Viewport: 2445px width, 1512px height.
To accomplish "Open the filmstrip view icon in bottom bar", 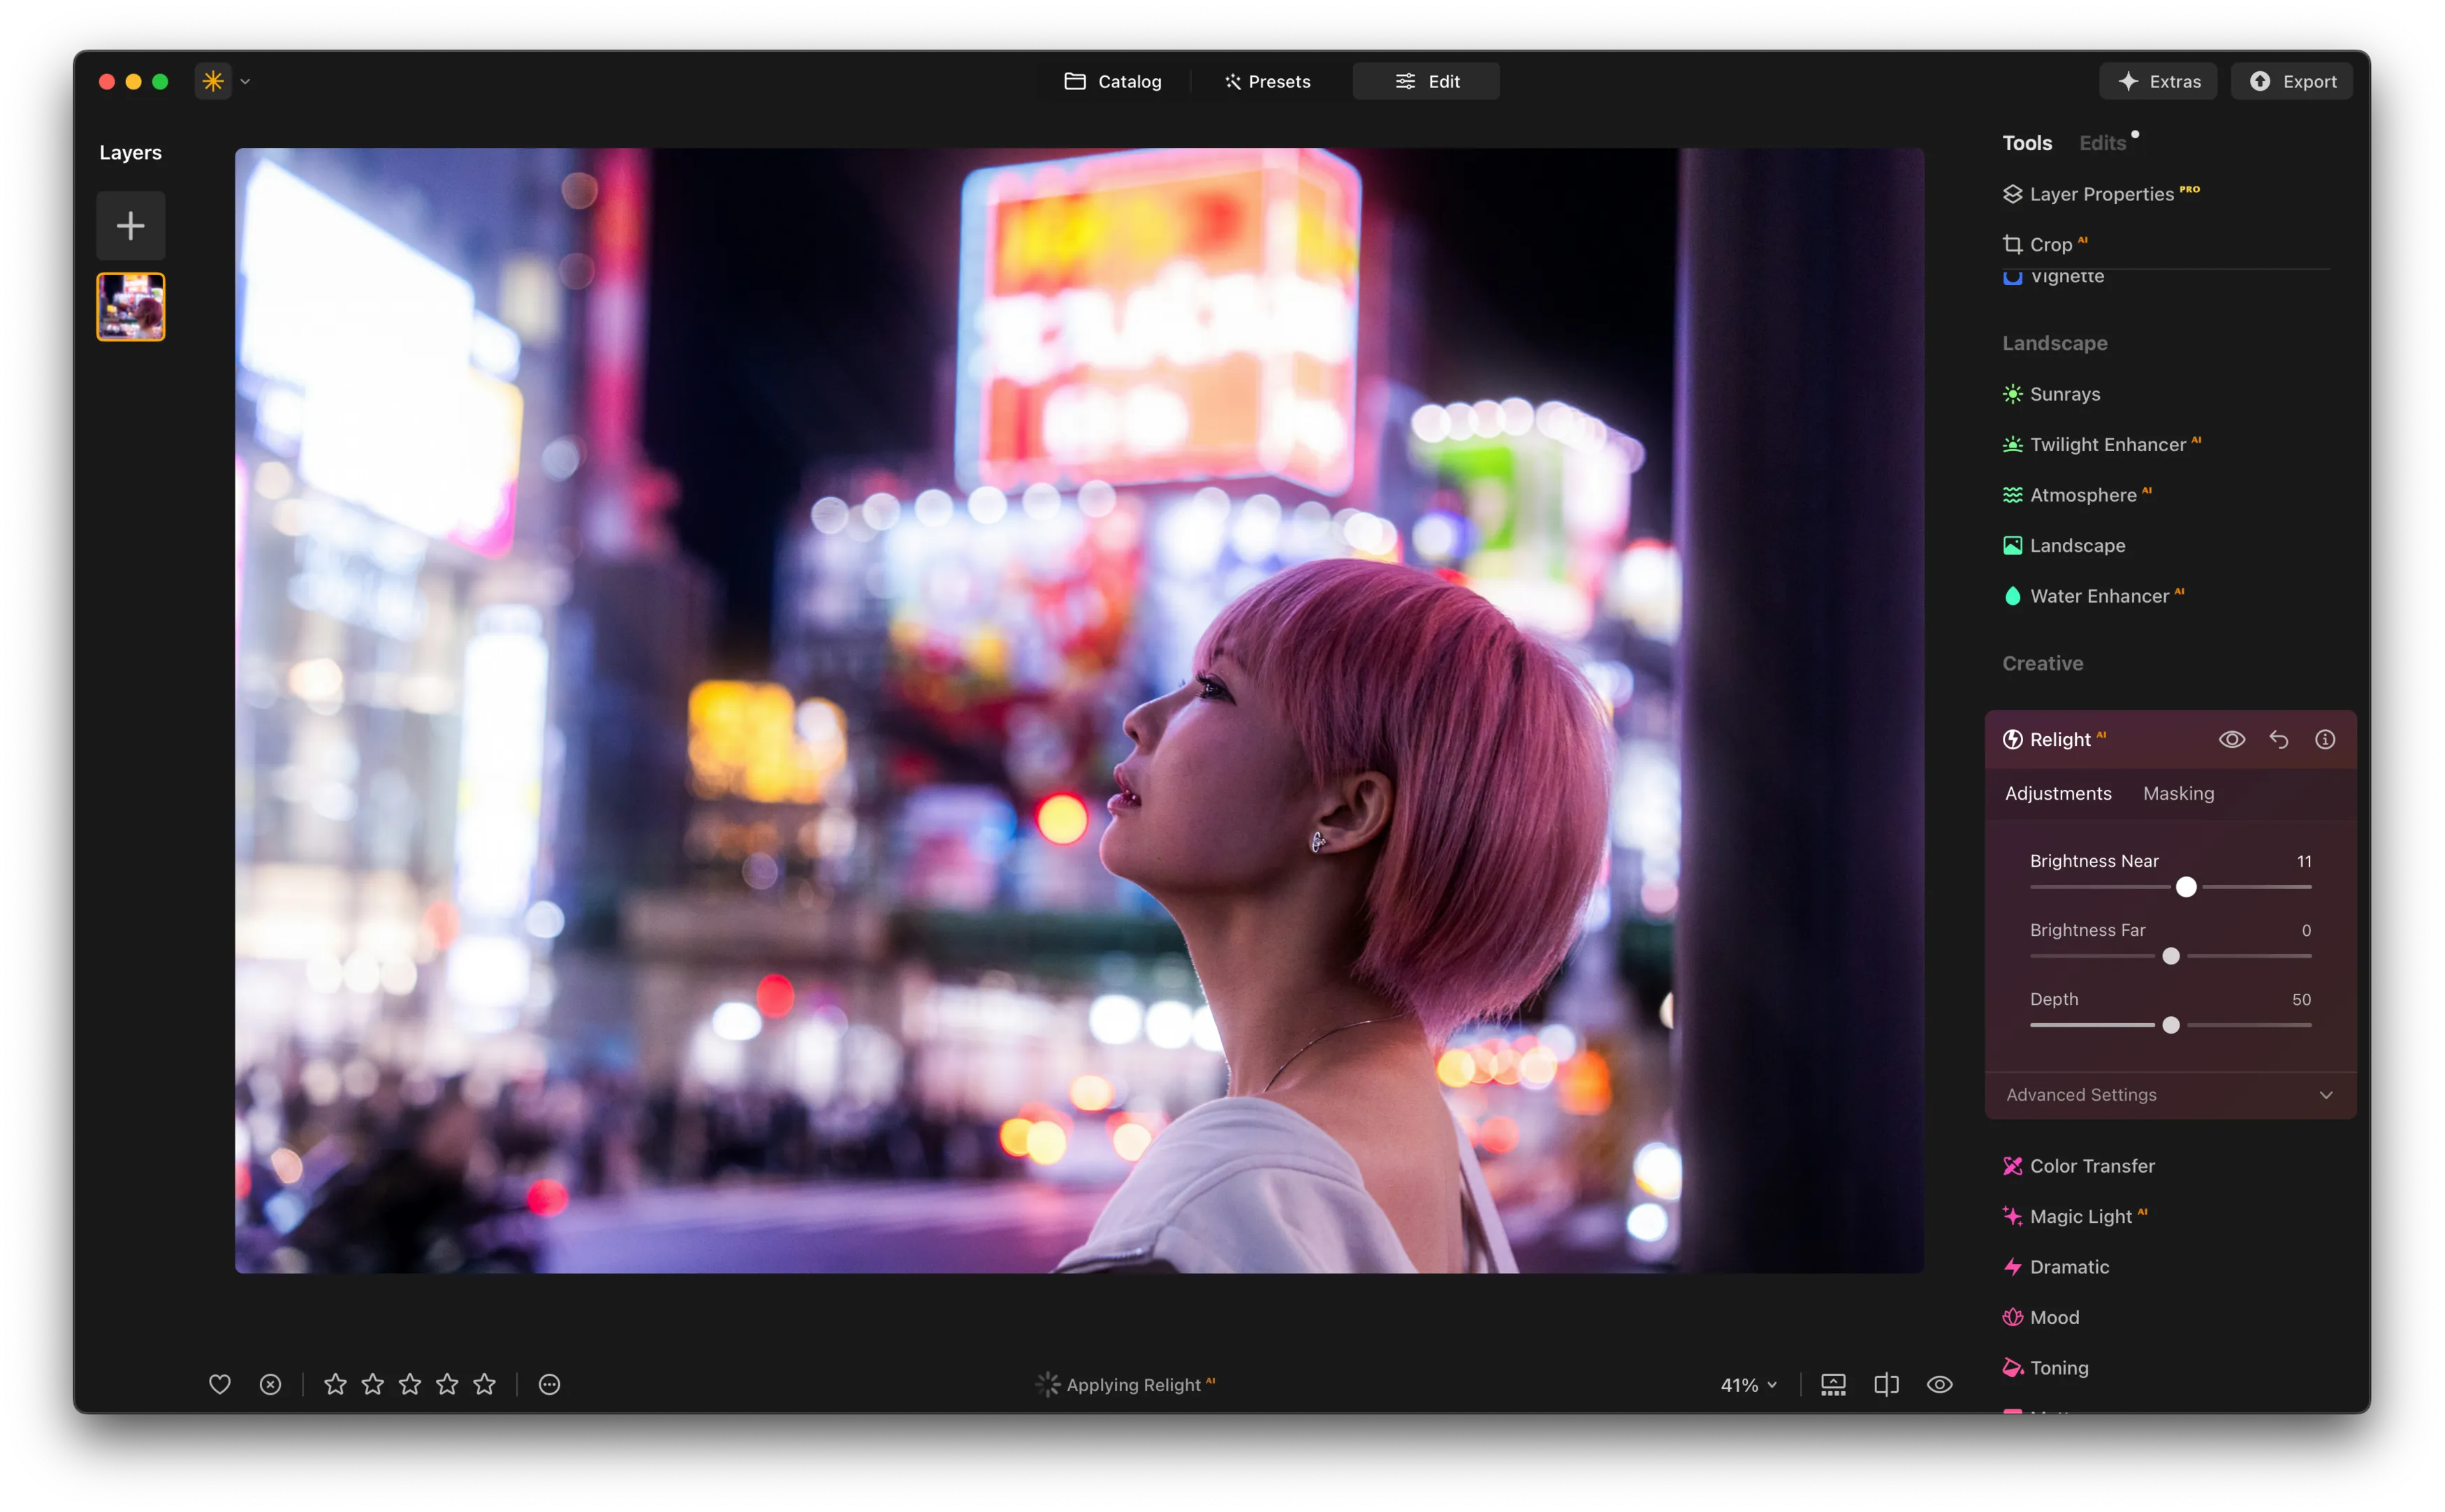I will 1833,1384.
